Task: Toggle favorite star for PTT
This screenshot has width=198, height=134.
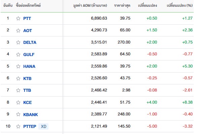Action: click(x=18, y=19)
